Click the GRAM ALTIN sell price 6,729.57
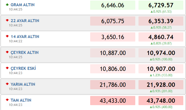Image resolution: width=186 pixels, height=110 pixels. (161, 5)
